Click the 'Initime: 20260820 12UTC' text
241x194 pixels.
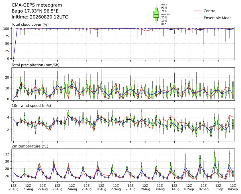40,17
